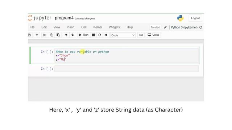The height and width of the screenshot is (130, 232).
Task: Open the Kernel menu
Action: (x=98, y=27)
